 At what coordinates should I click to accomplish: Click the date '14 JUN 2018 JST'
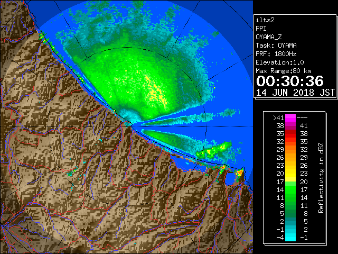(295, 93)
